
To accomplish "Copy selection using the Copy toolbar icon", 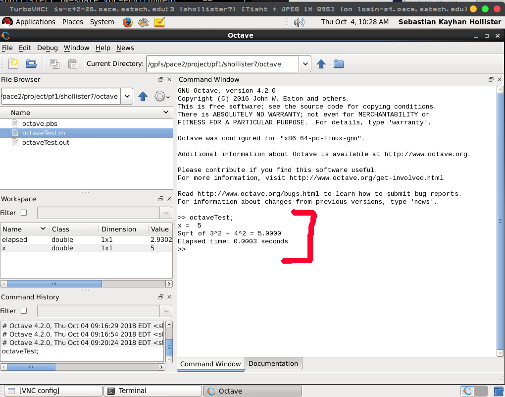I will point(54,63).
